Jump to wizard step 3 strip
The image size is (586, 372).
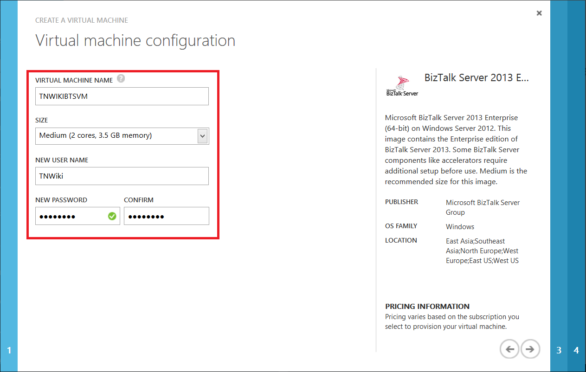click(x=559, y=186)
